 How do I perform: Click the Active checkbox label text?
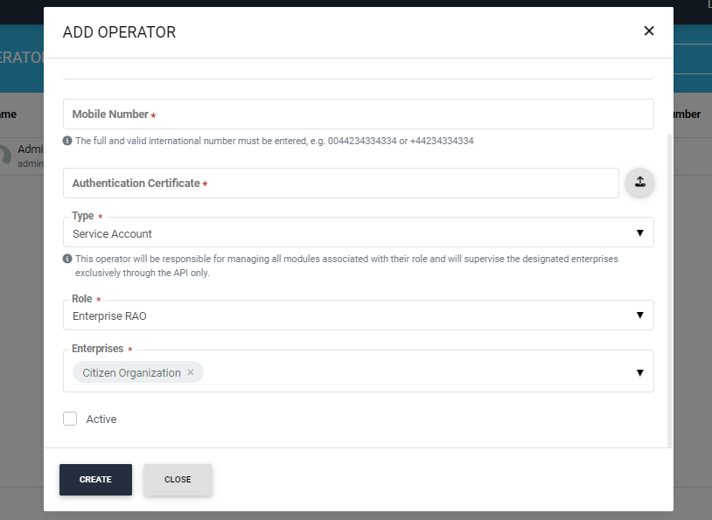(x=101, y=419)
